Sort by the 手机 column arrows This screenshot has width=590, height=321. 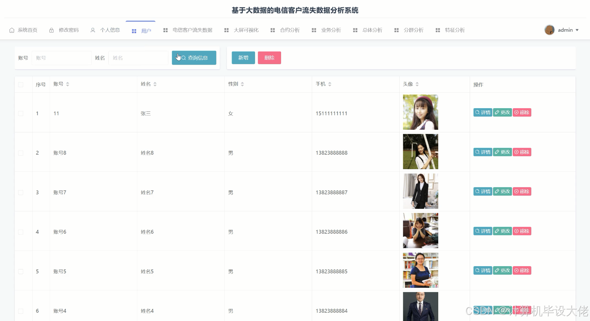pos(330,84)
